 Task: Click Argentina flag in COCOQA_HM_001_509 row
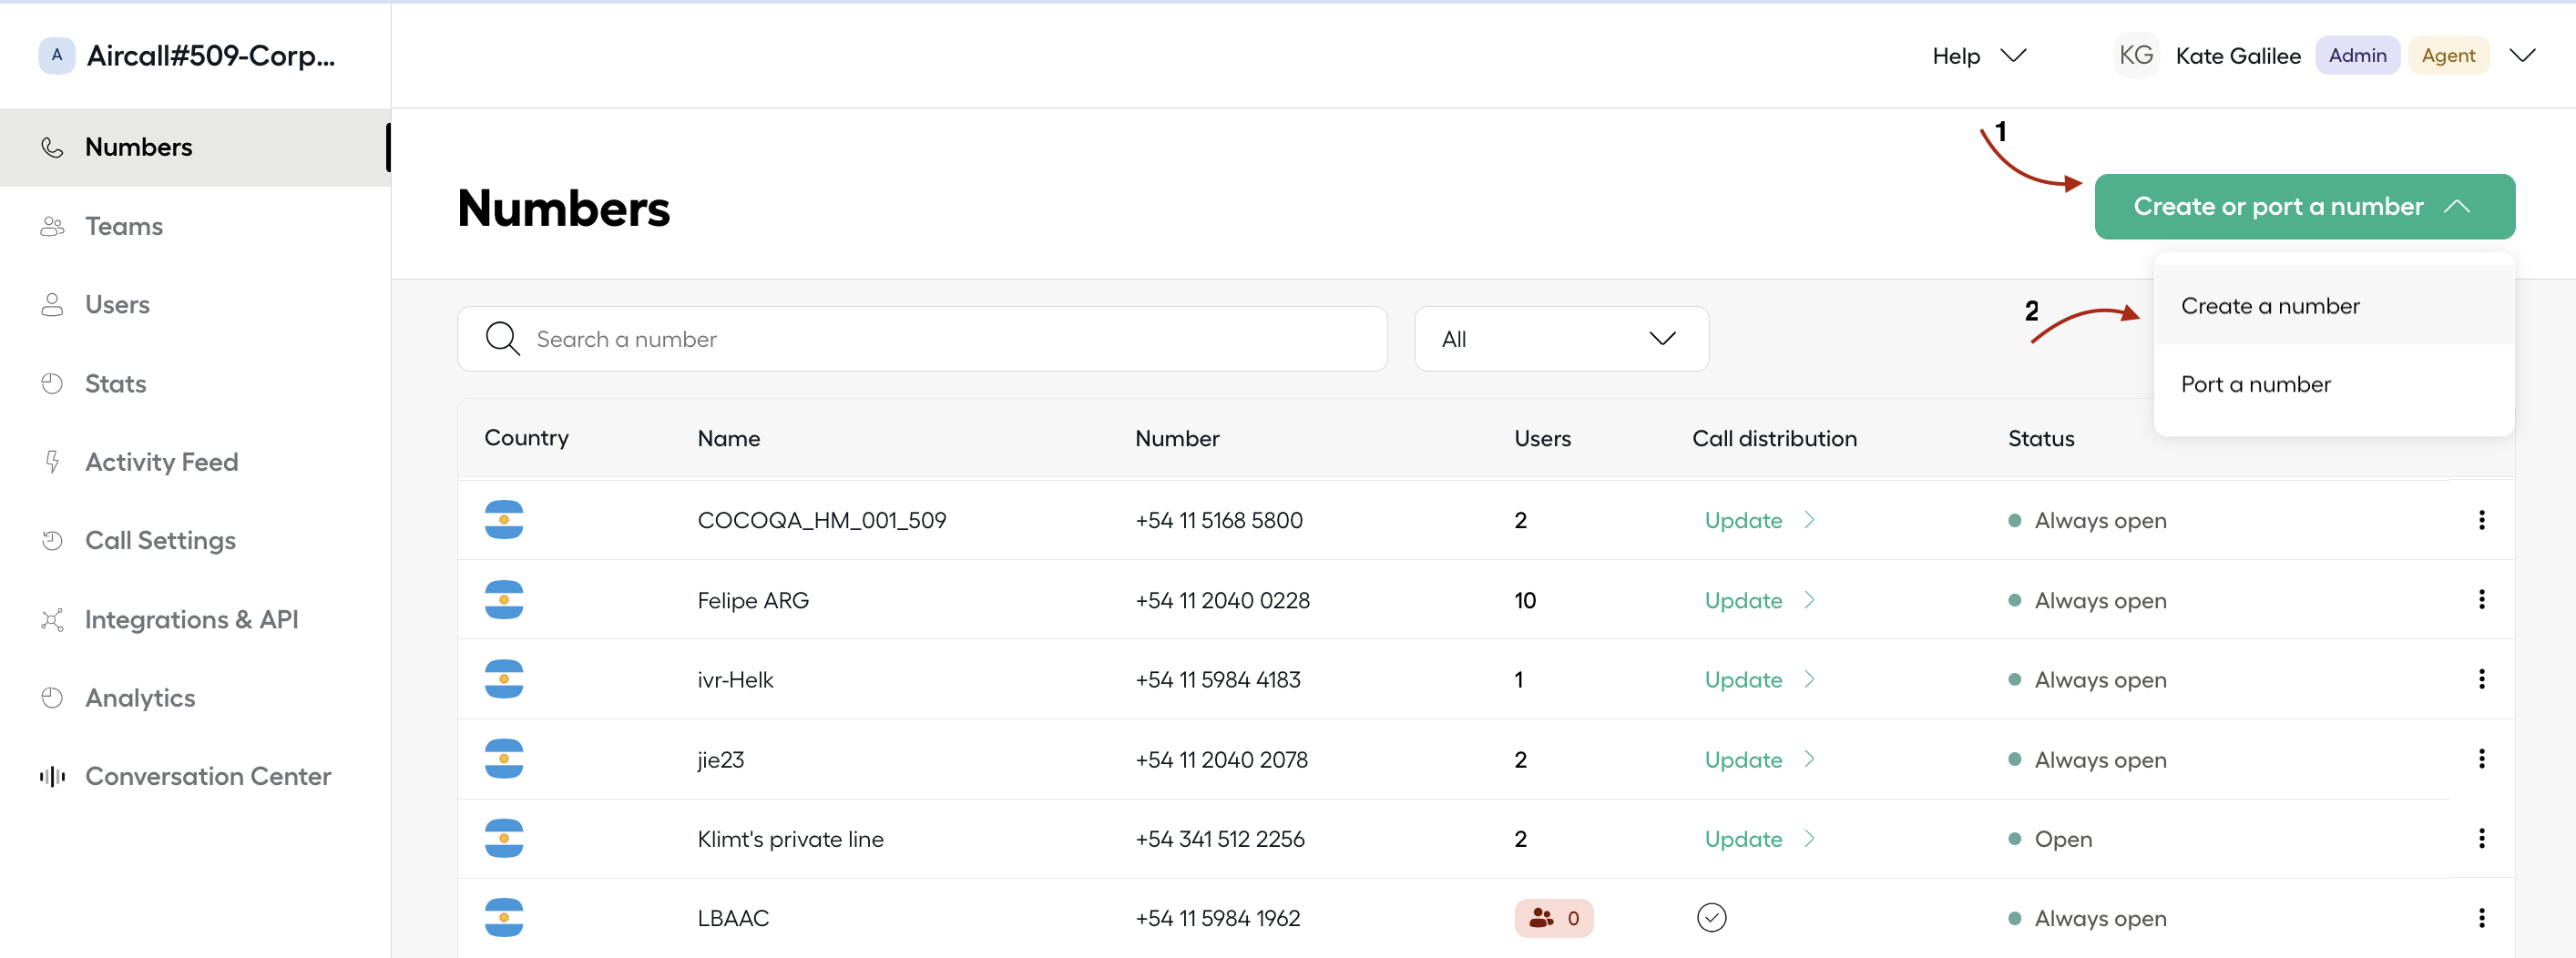click(x=504, y=519)
